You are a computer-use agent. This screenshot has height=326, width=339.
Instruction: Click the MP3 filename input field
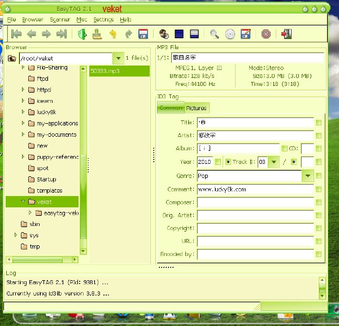point(247,58)
